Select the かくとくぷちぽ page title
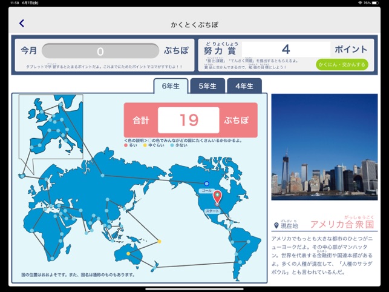389x292 pixels. [x=195, y=25]
